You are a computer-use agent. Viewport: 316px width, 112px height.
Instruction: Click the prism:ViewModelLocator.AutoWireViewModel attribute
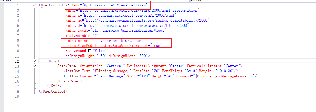click(x=106, y=46)
